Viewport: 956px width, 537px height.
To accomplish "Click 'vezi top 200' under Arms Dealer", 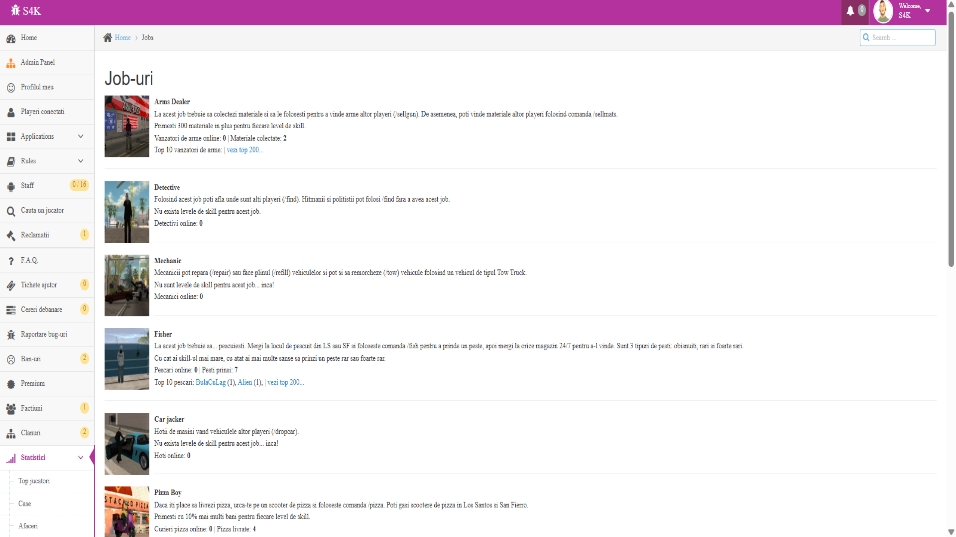I will click(x=245, y=150).
